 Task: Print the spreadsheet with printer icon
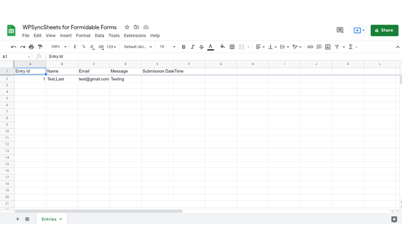31,47
